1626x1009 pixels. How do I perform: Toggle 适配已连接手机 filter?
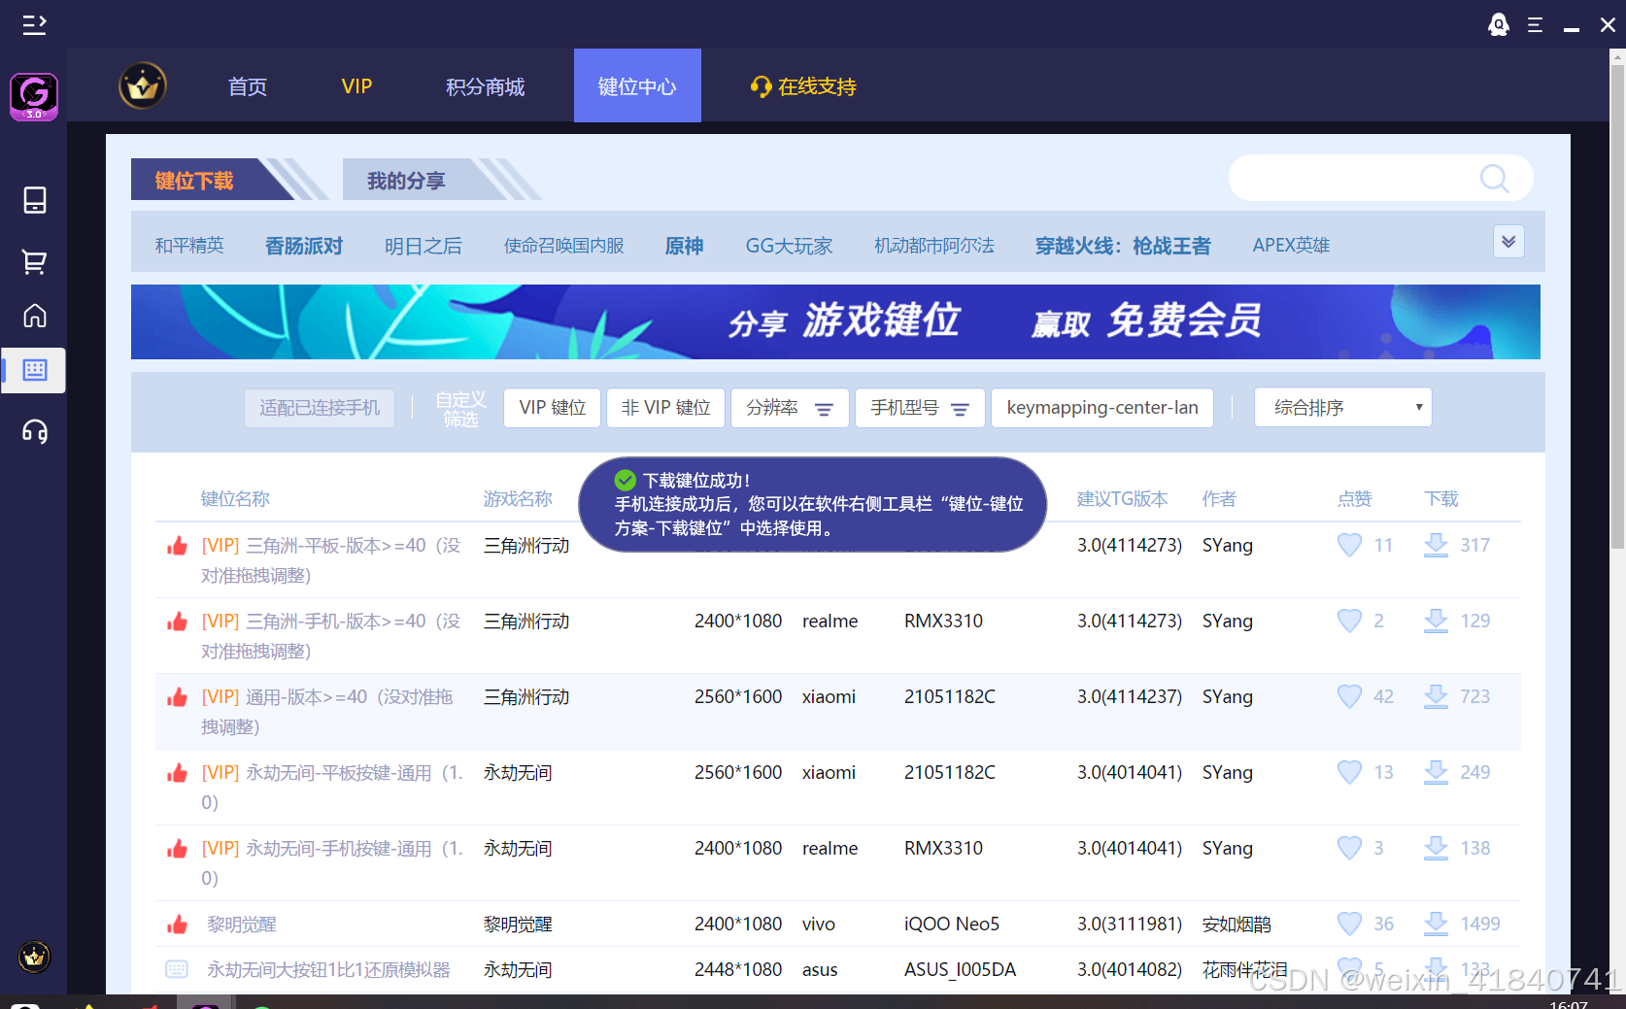coord(320,408)
